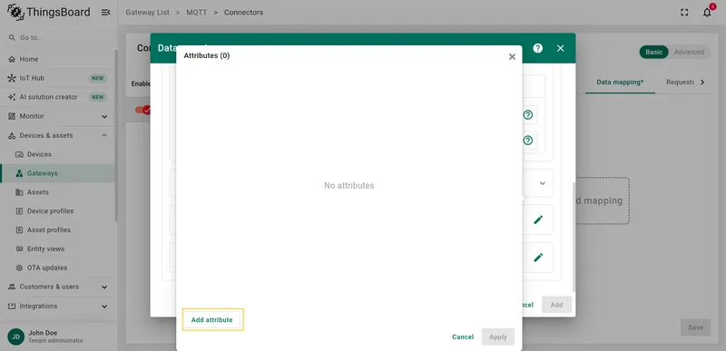Click the Connectors breadcrumb
This screenshot has width=726, height=351.
point(243,13)
